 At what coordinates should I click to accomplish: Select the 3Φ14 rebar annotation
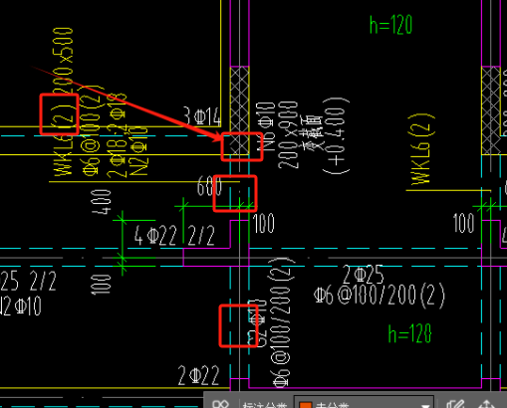pos(202,116)
